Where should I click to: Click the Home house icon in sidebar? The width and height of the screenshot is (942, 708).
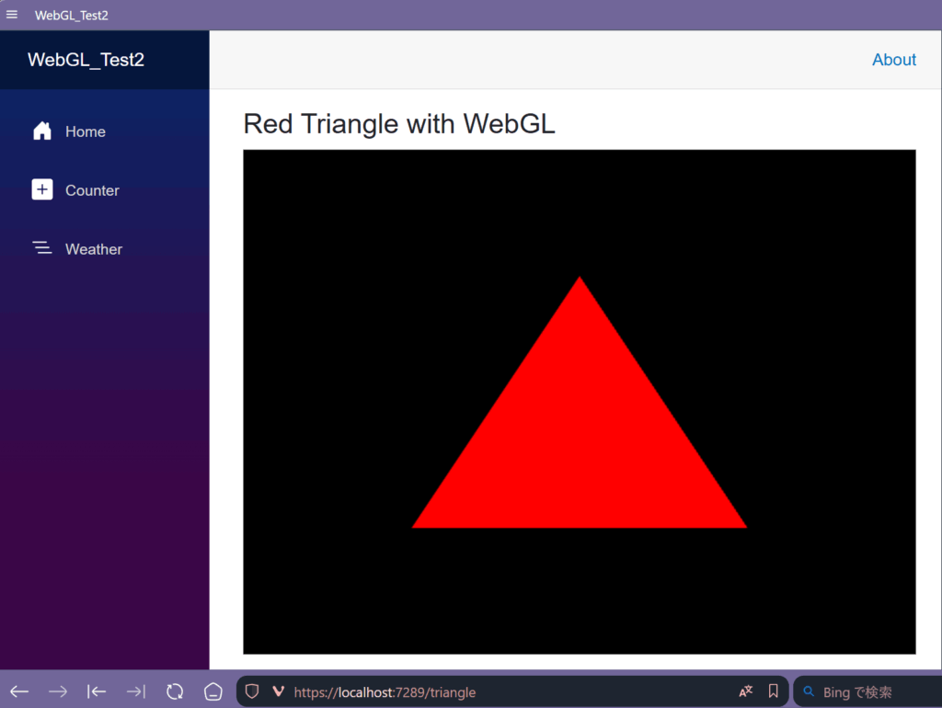(x=42, y=131)
